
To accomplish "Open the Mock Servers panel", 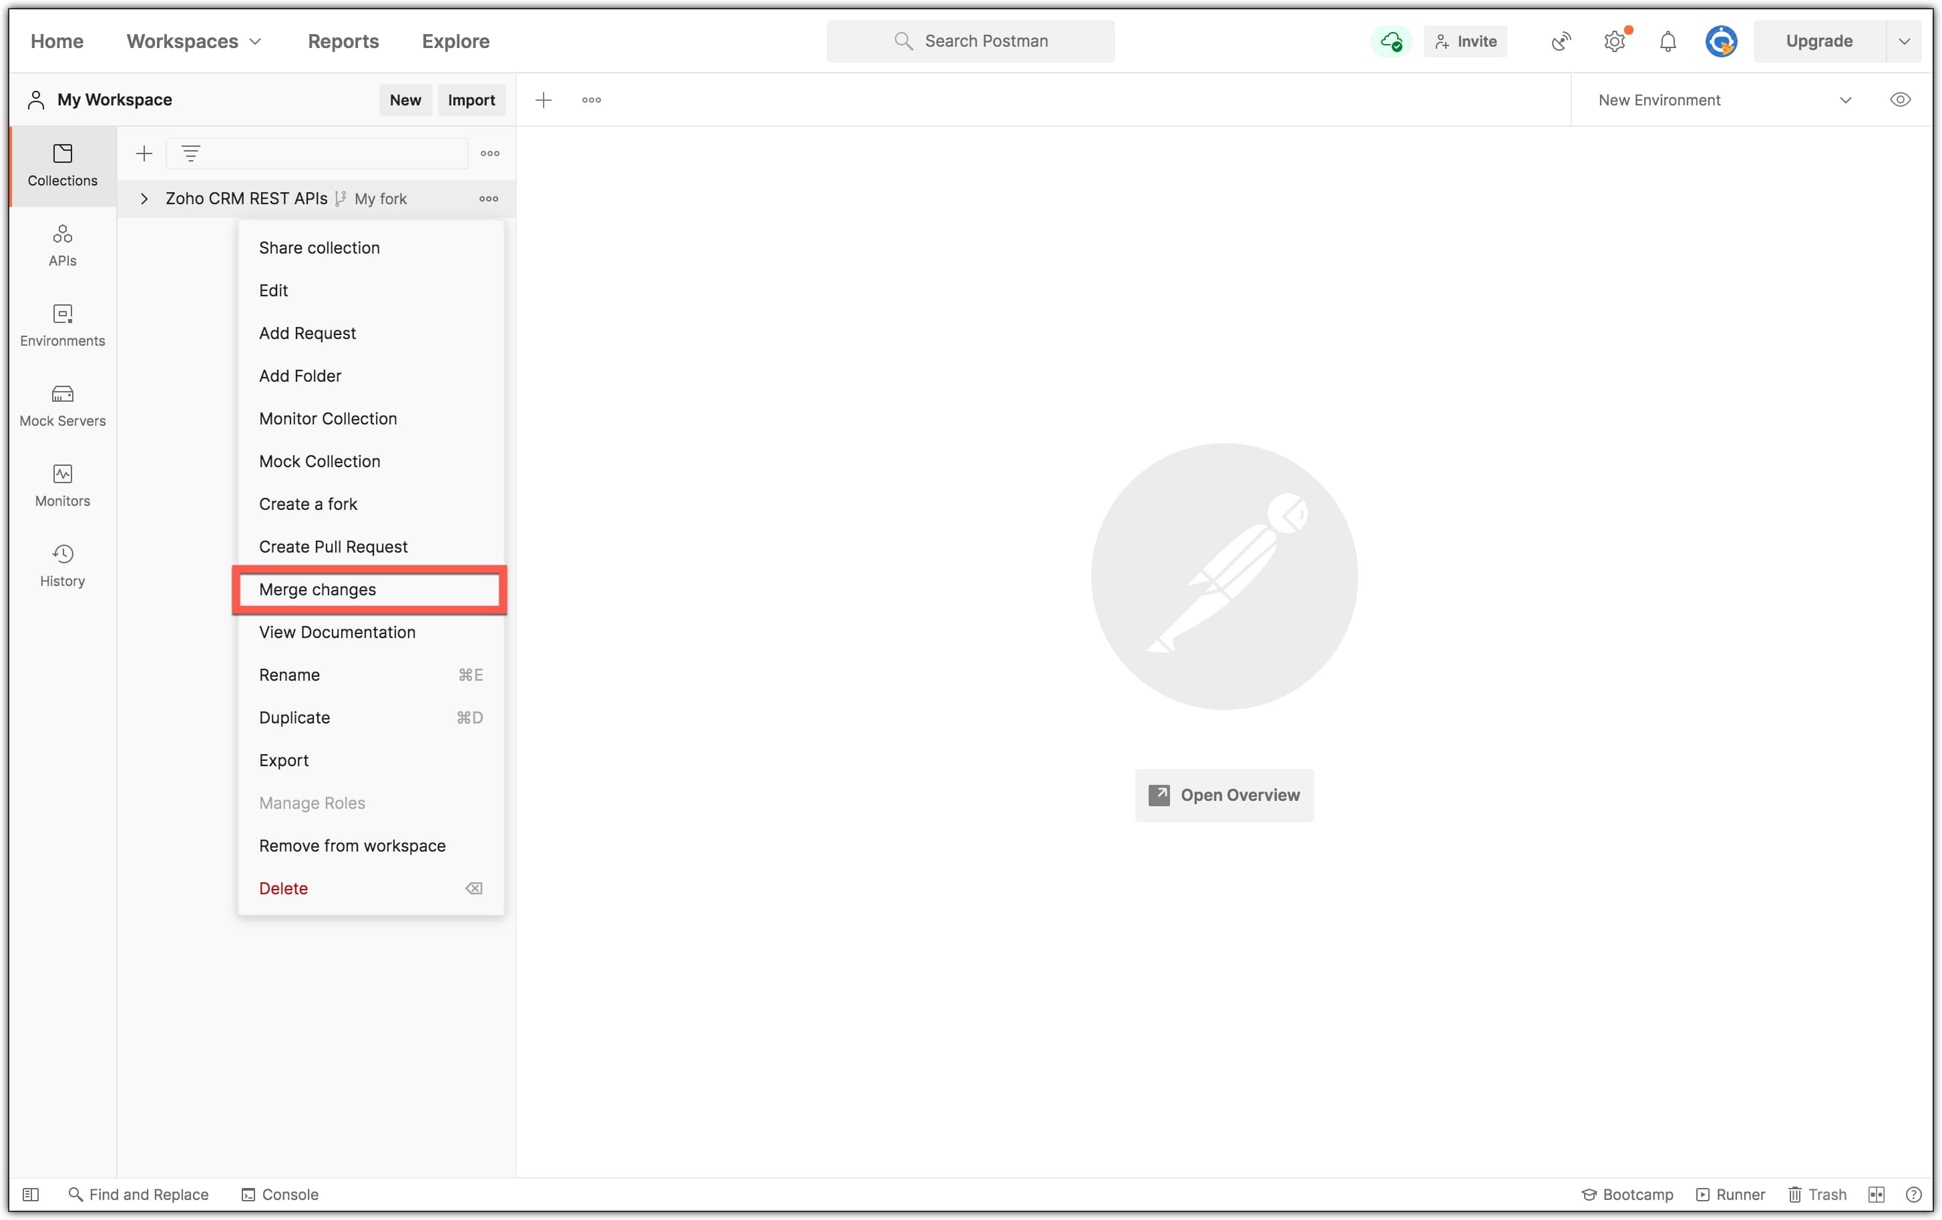I will (62, 405).
